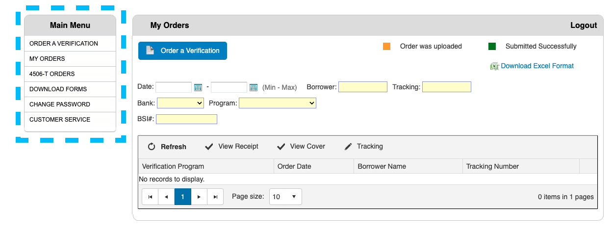Screen dimensions: 612x232
Task: Select My Orders in Main Menu
Action: (x=70, y=59)
